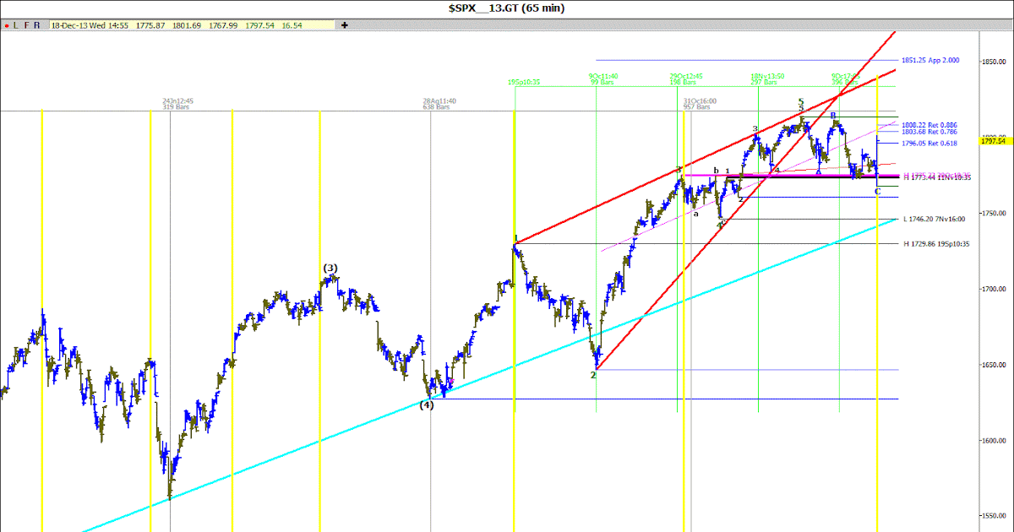The width and height of the screenshot is (1014, 532).
Task: Select the (4) wave label
Action: pyautogui.click(x=427, y=405)
